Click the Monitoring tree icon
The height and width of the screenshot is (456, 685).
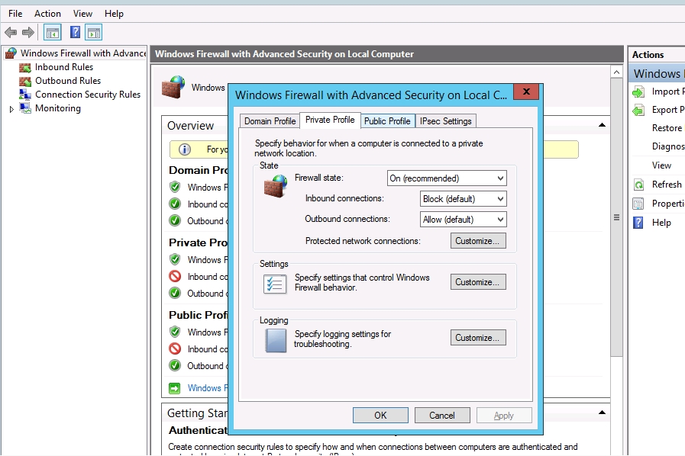(x=25, y=108)
